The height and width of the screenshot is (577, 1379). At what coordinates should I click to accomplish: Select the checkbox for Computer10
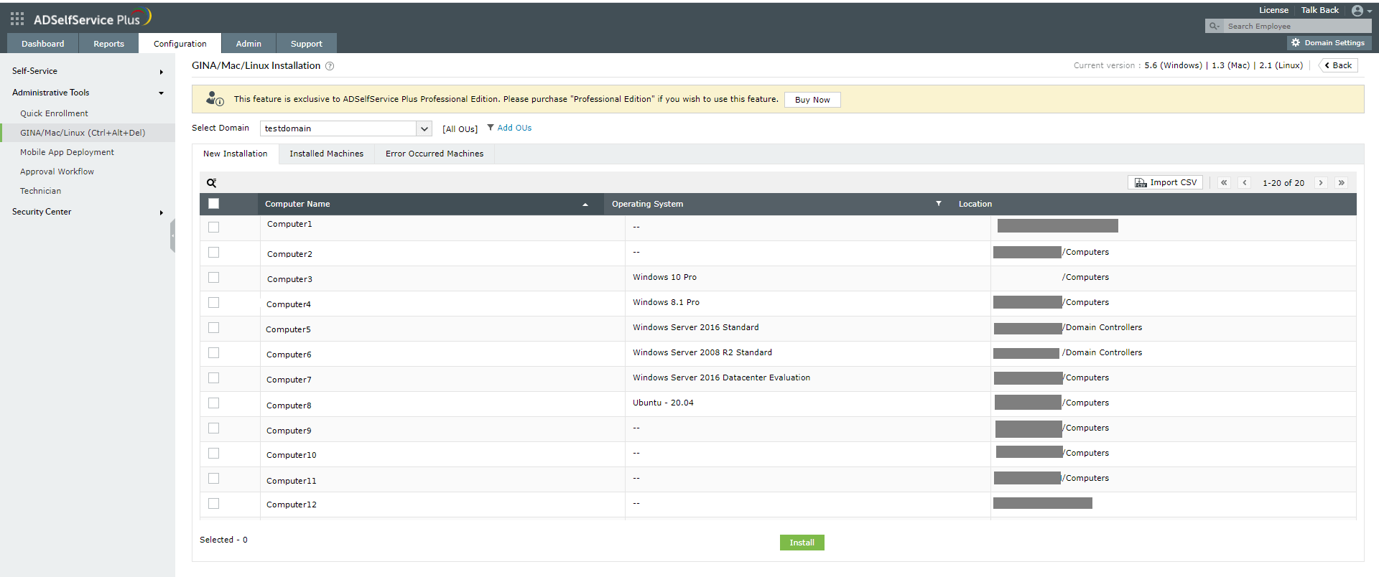(213, 453)
